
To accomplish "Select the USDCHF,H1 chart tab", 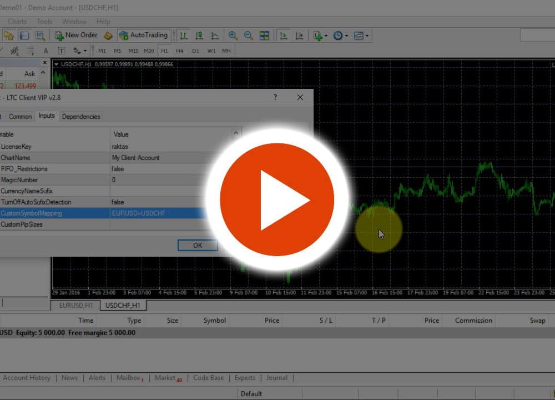I will pyautogui.click(x=123, y=305).
